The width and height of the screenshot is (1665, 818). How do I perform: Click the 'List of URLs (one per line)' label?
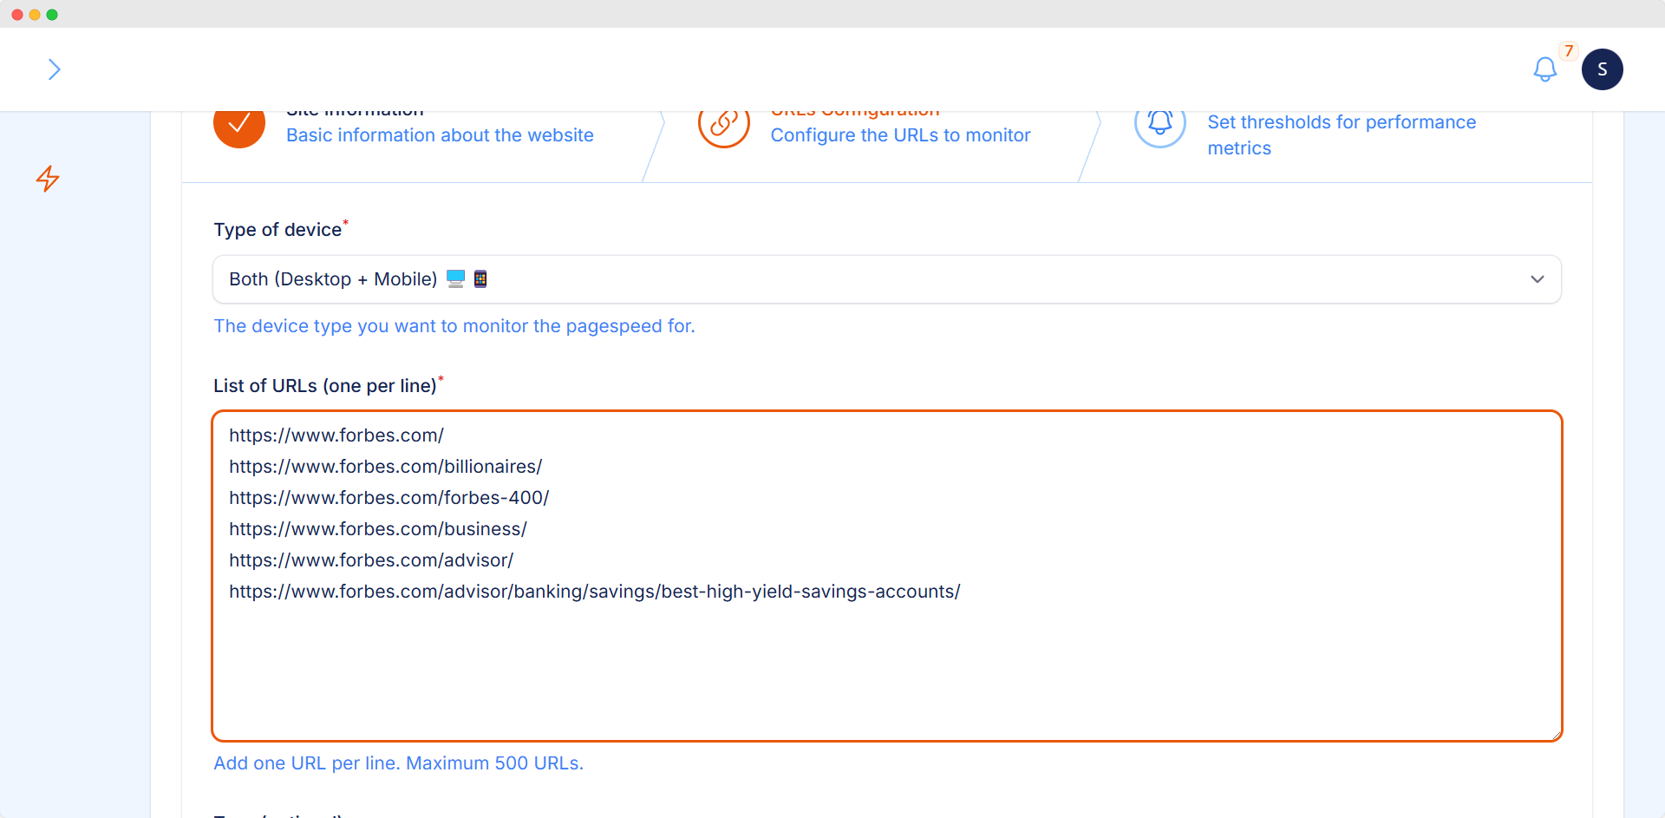coord(325,386)
